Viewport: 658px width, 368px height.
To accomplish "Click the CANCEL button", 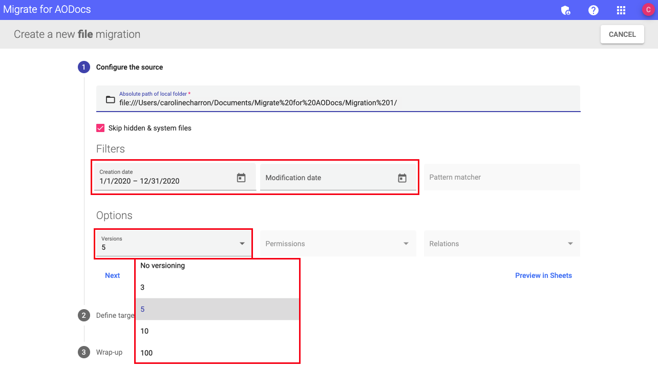I will (622, 34).
